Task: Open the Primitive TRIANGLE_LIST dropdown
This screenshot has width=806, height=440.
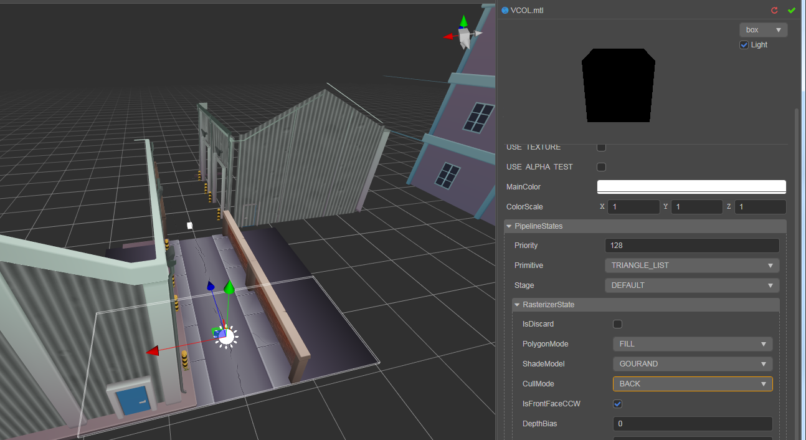Action: coord(691,265)
